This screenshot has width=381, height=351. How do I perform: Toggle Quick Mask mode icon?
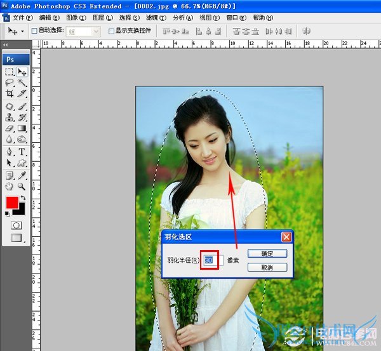pyautogui.click(x=16, y=225)
